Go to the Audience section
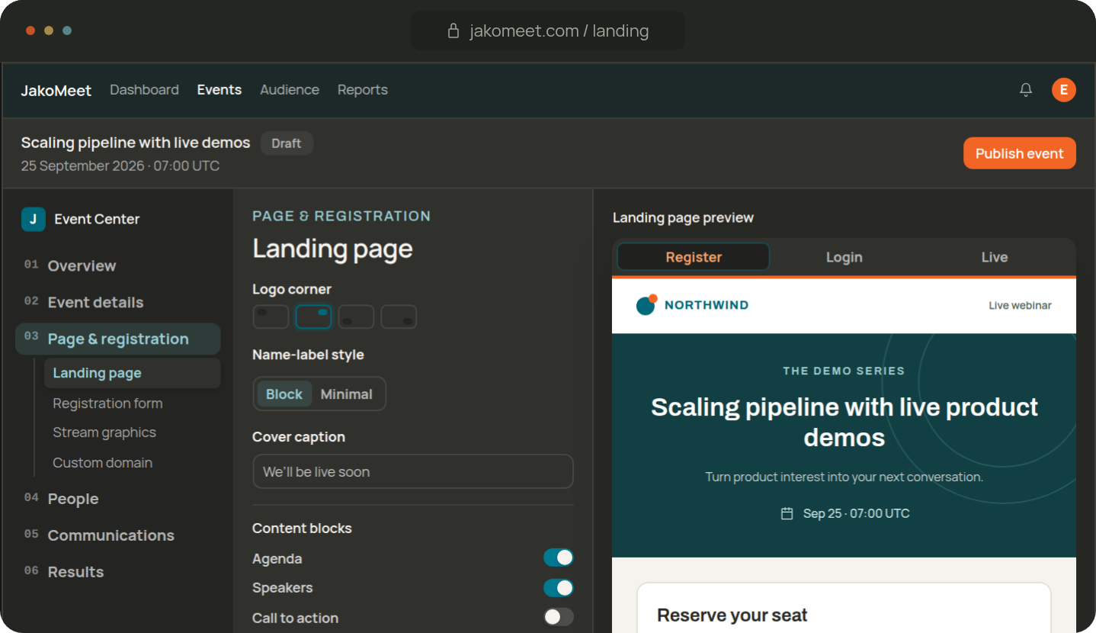 [x=290, y=90]
